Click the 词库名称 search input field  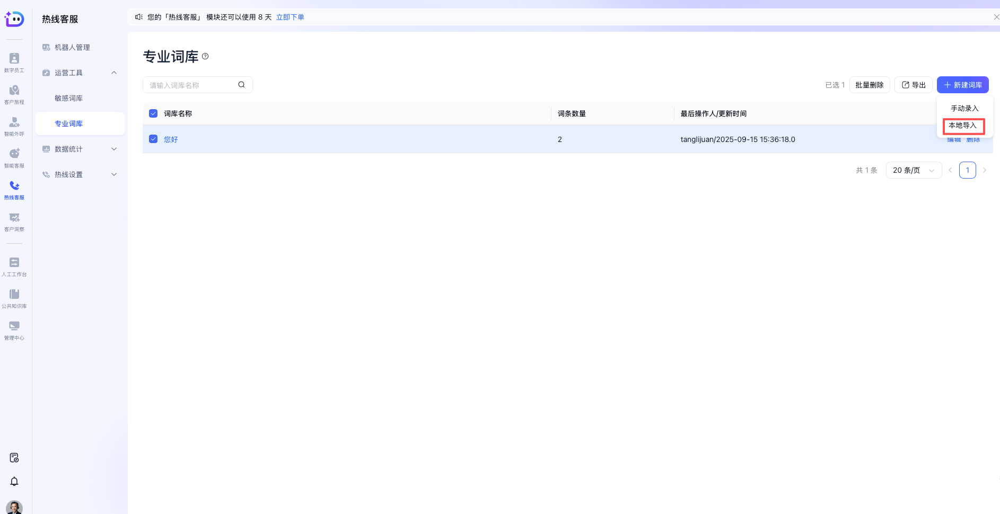[191, 85]
